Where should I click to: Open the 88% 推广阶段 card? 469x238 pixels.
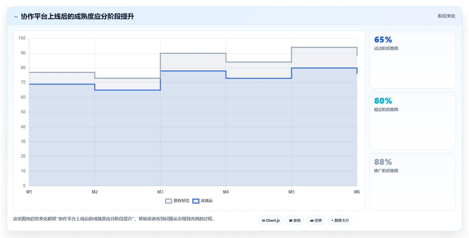pos(412,182)
